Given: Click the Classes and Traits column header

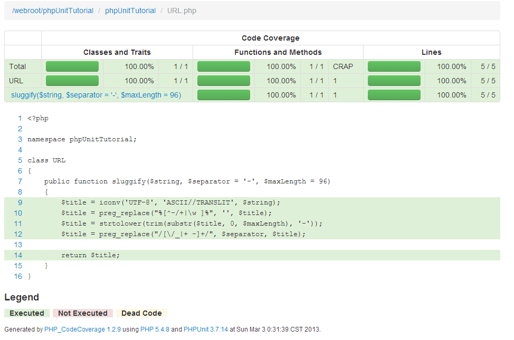Looking at the screenshot, I should tap(117, 52).
